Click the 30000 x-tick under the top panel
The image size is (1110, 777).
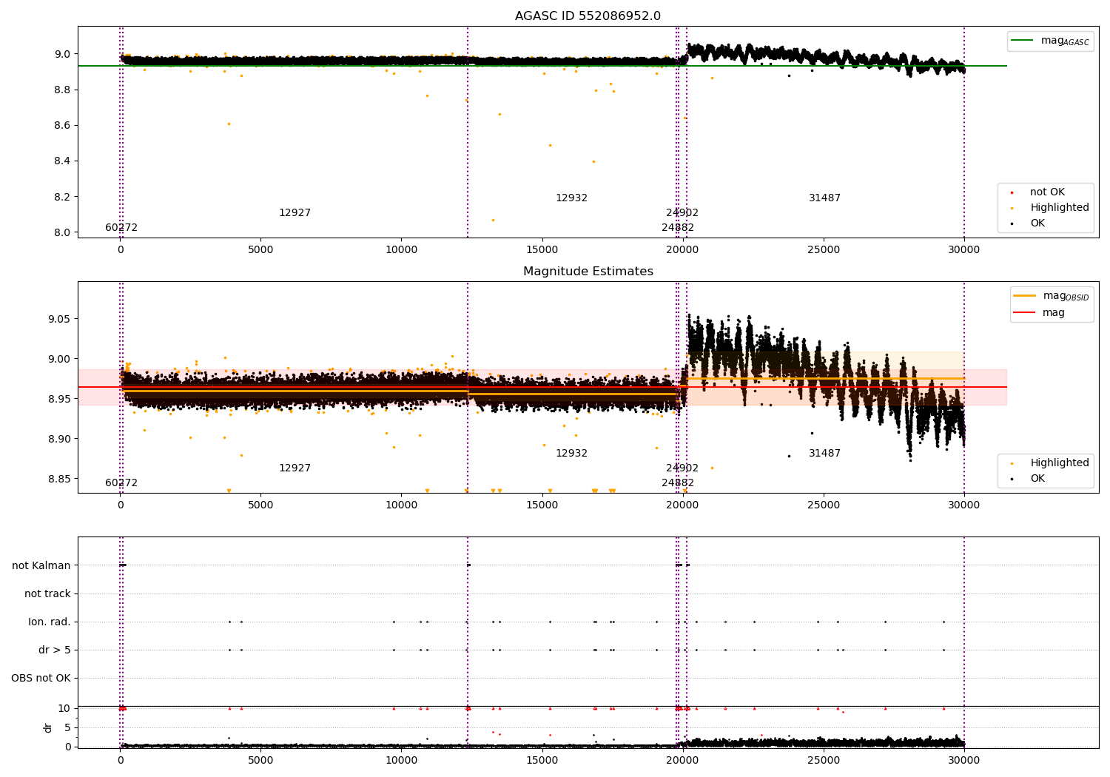tap(963, 250)
